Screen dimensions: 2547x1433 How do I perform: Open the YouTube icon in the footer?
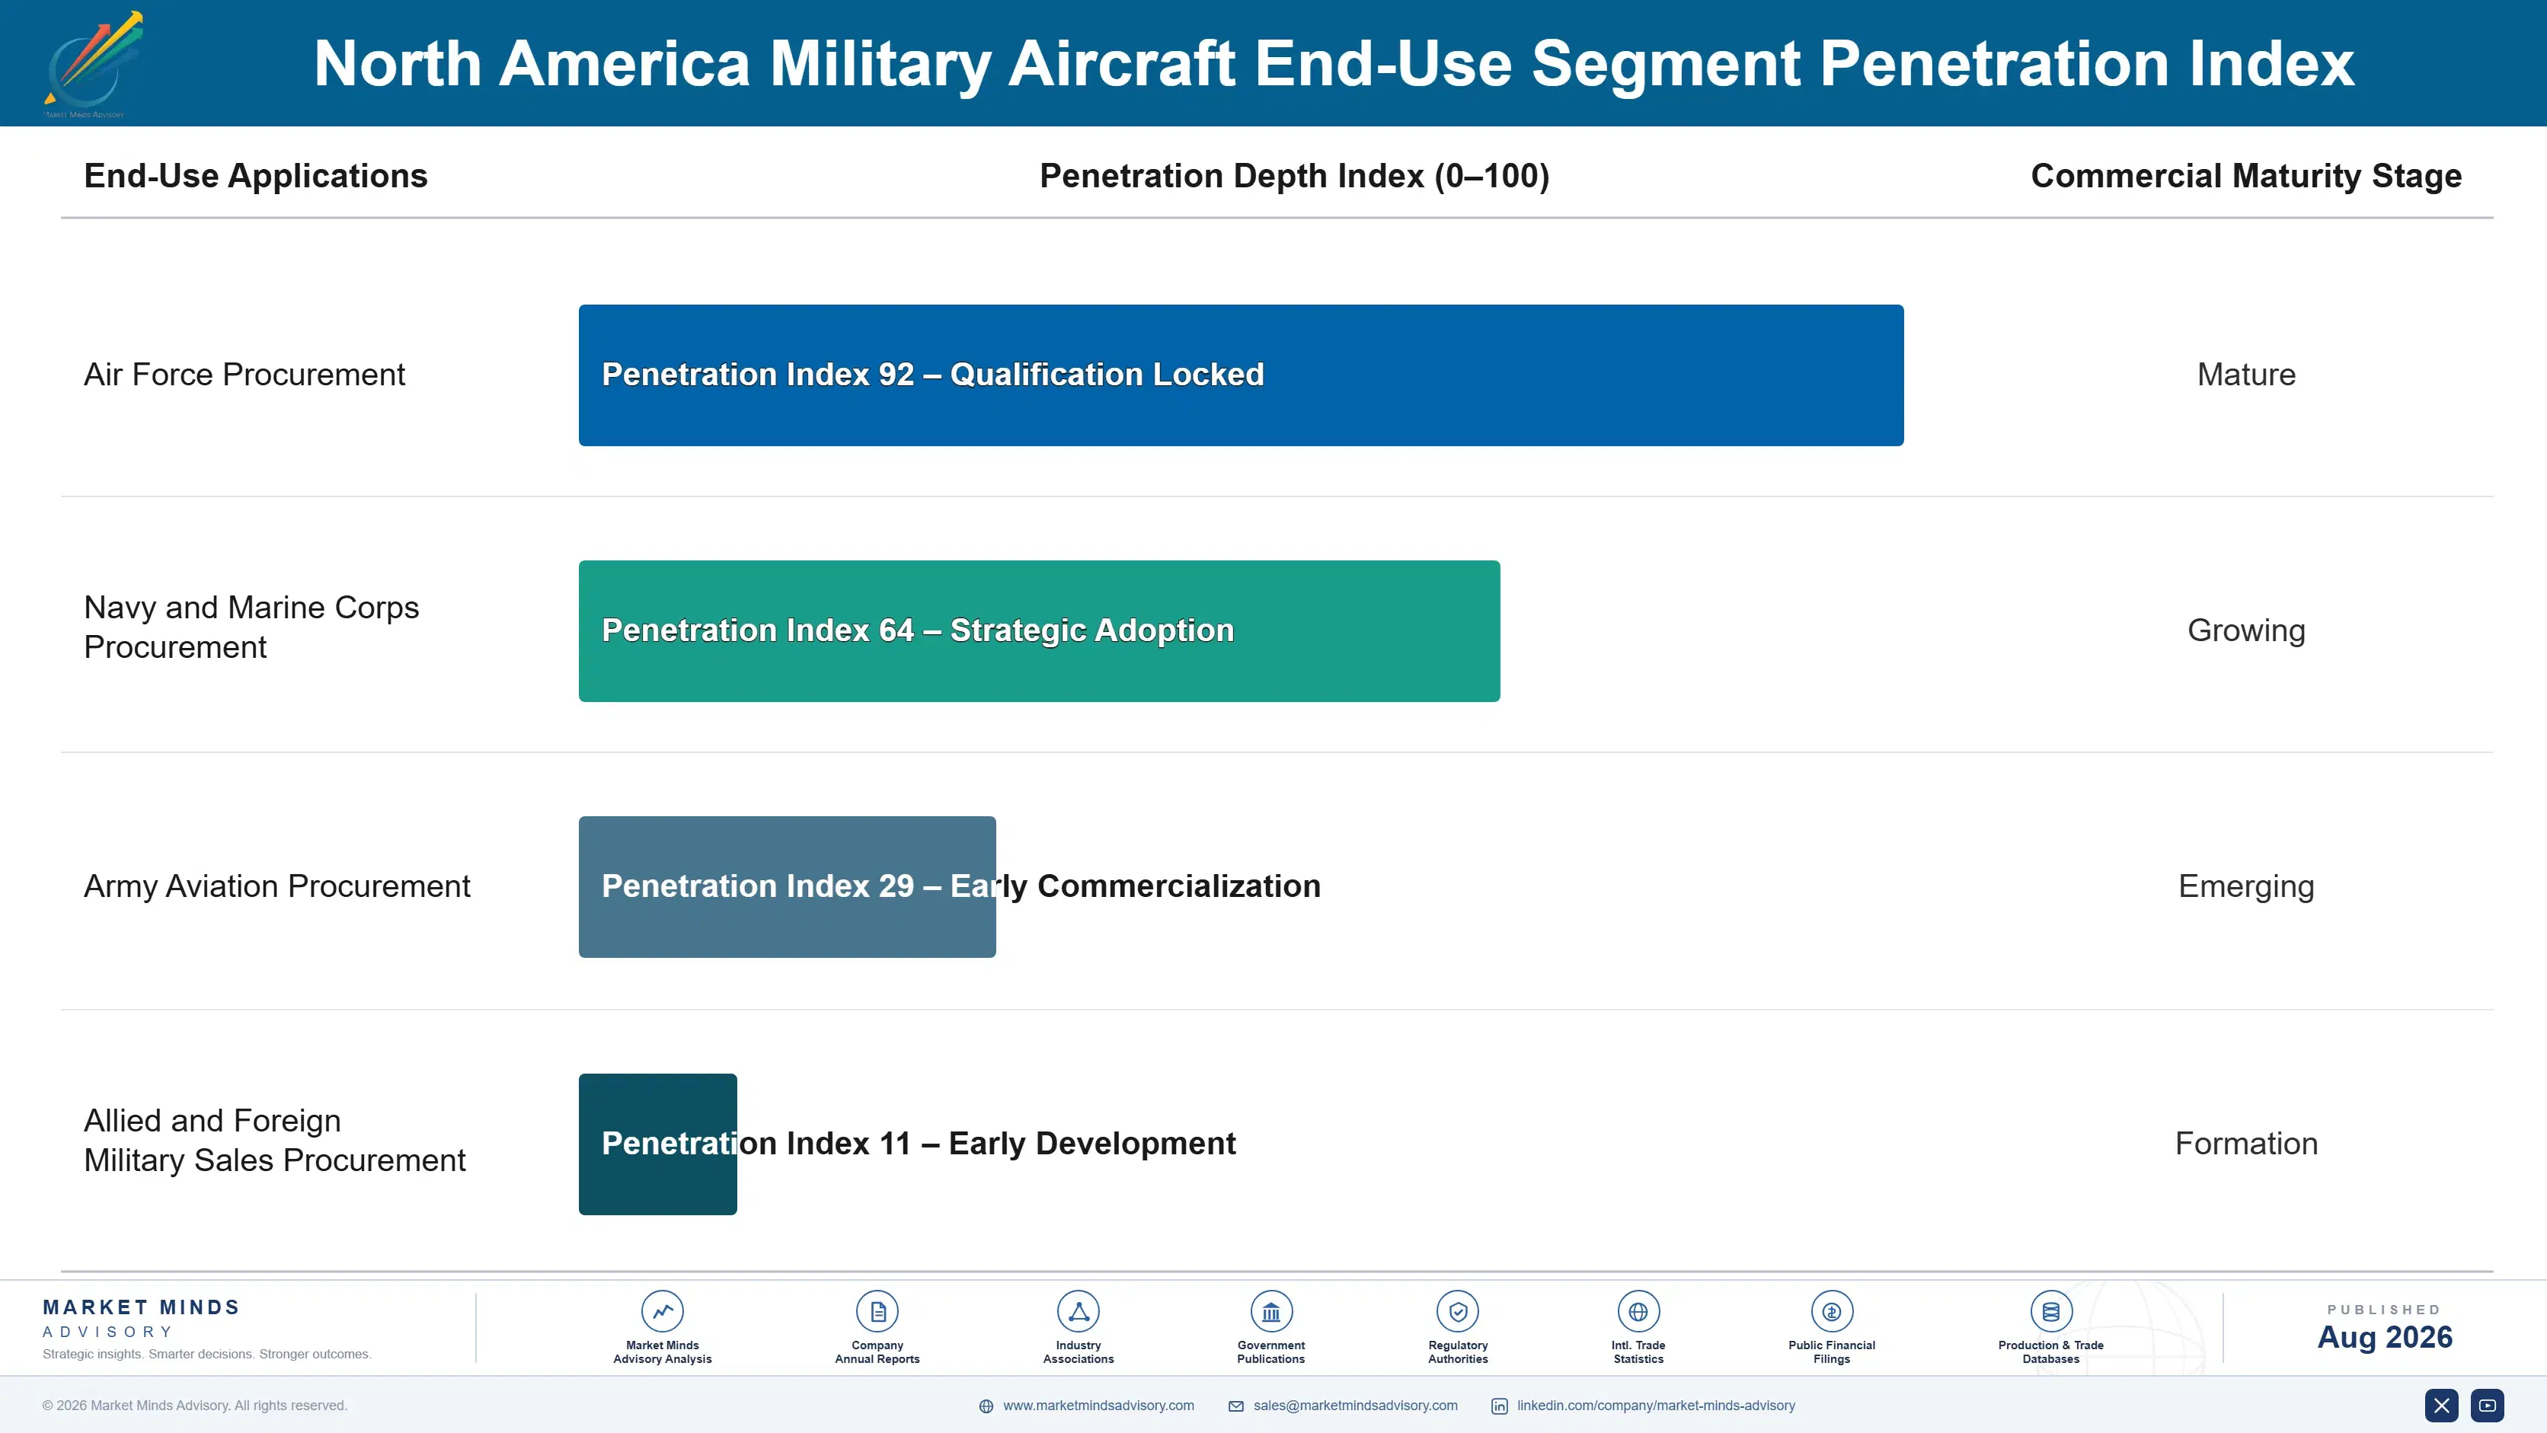point(2487,1406)
